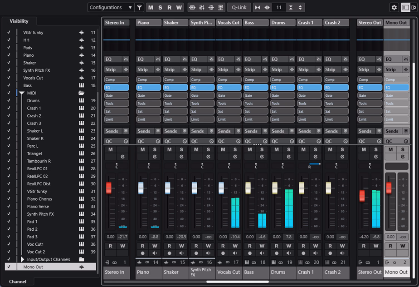
Task: Switch to the Channel tab
Action: click(x=18, y=282)
